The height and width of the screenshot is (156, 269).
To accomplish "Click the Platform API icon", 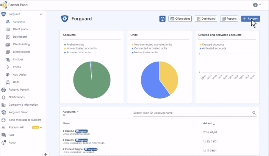I will 3,127.
